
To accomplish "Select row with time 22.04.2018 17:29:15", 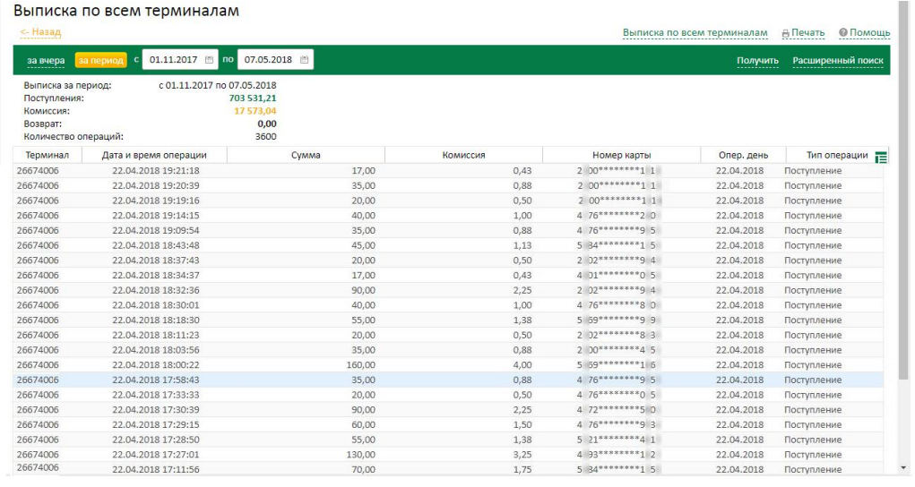I will click(x=448, y=425).
